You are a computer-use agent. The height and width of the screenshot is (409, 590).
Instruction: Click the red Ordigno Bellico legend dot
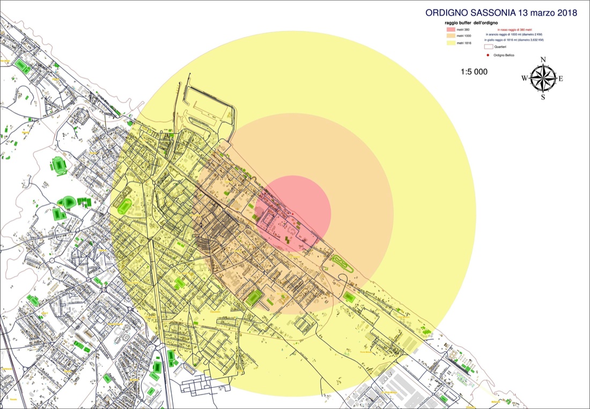[488, 55]
